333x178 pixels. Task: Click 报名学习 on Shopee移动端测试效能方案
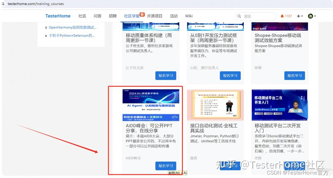(x=295, y=75)
